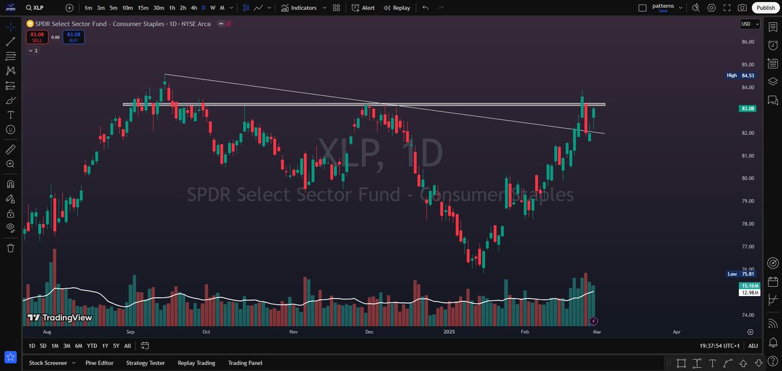The image size is (782, 371).
Task: Open the indicator templates grid icon
Action: (336, 8)
